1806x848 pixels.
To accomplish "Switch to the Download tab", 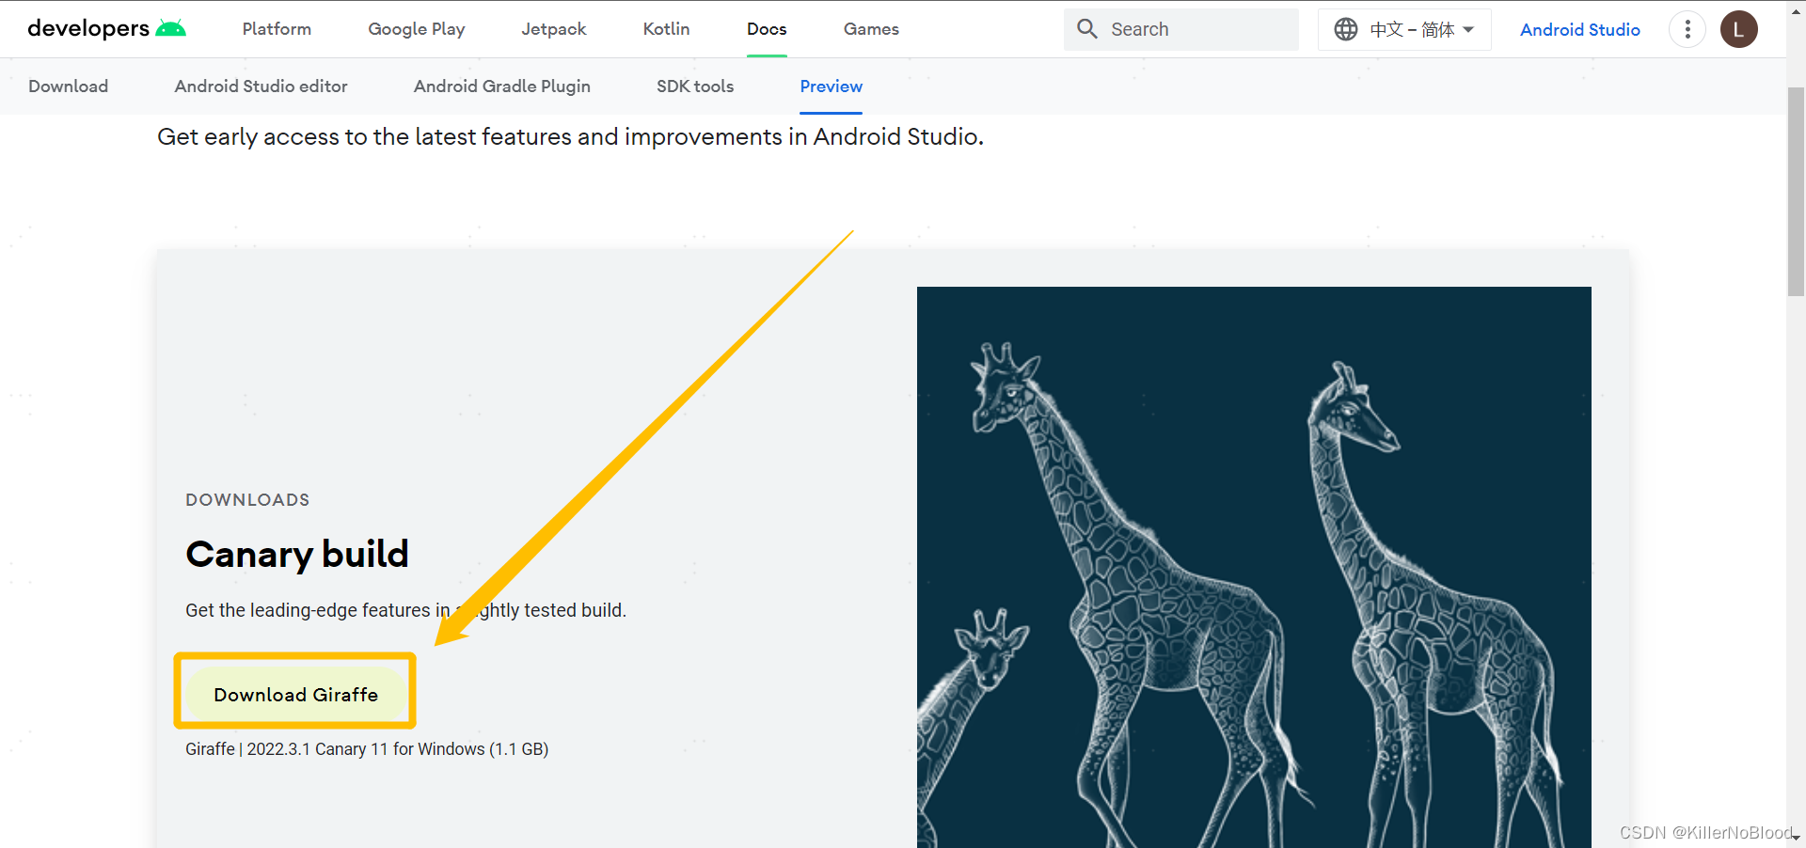I will click(69, 86).
